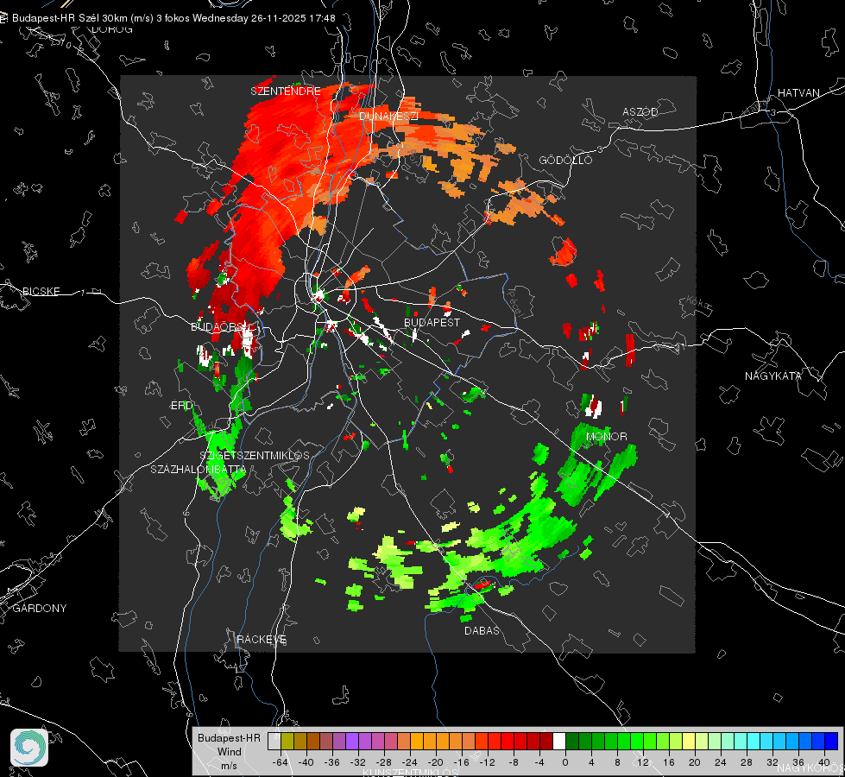Click the '-64' legend value
The height and width of the screenshot is (777, 845).
click(281, 762)
